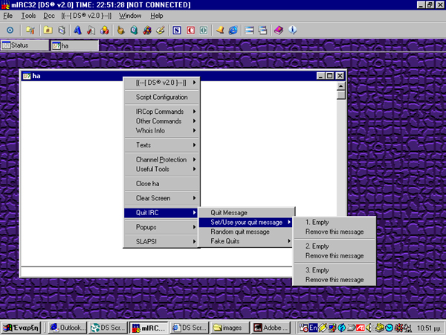Open the DS v2.0 menu in menu bar
This screenshot has width=446, height=335.
(86, 16)
